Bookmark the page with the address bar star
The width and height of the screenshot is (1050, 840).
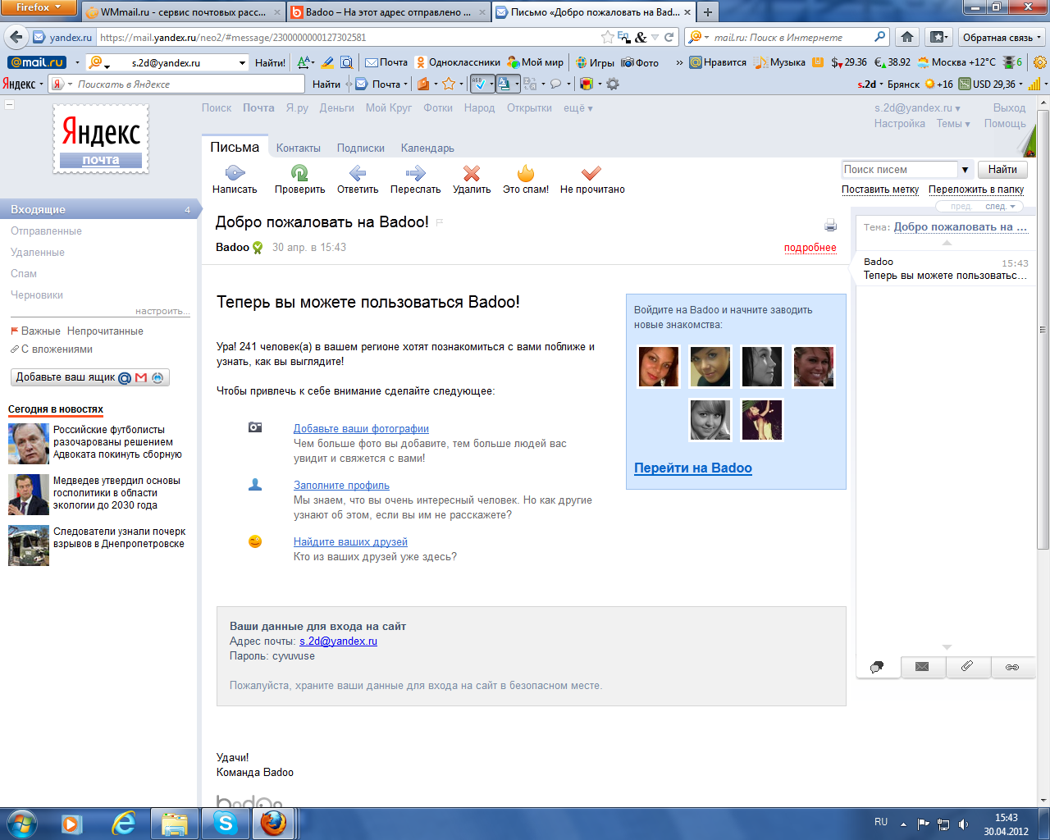click(x=607, y=37)
